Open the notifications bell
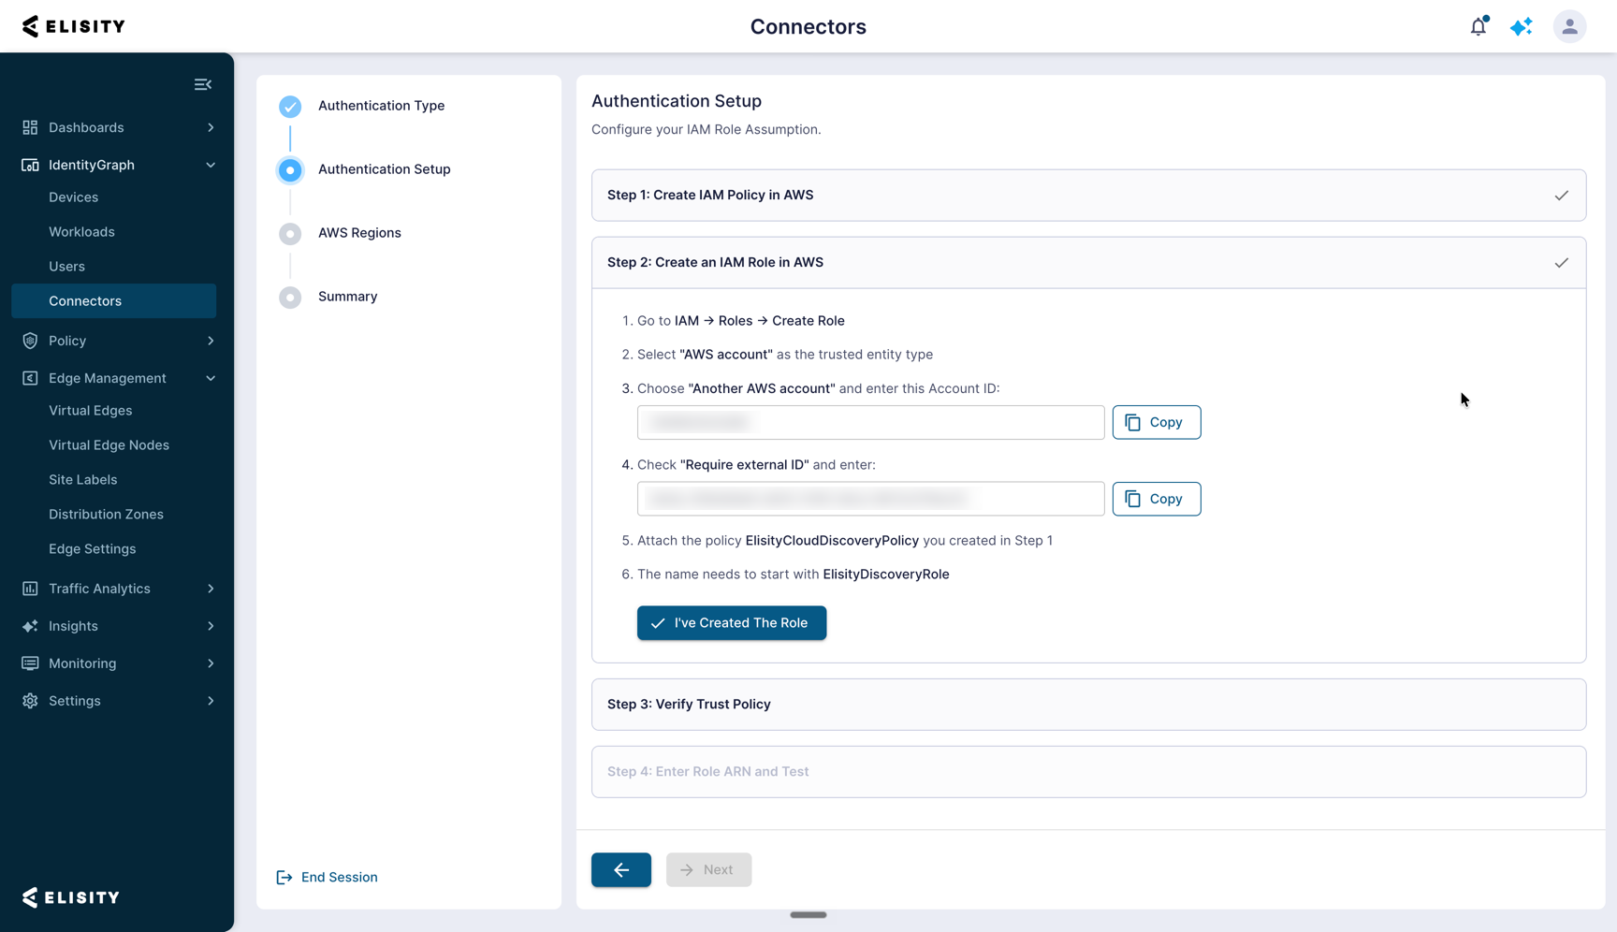 pyautogui.click(x=1479, y=26)
